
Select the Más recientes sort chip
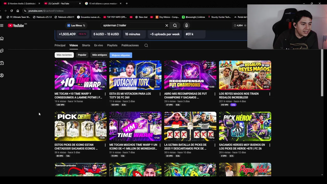tap(64, 55)
